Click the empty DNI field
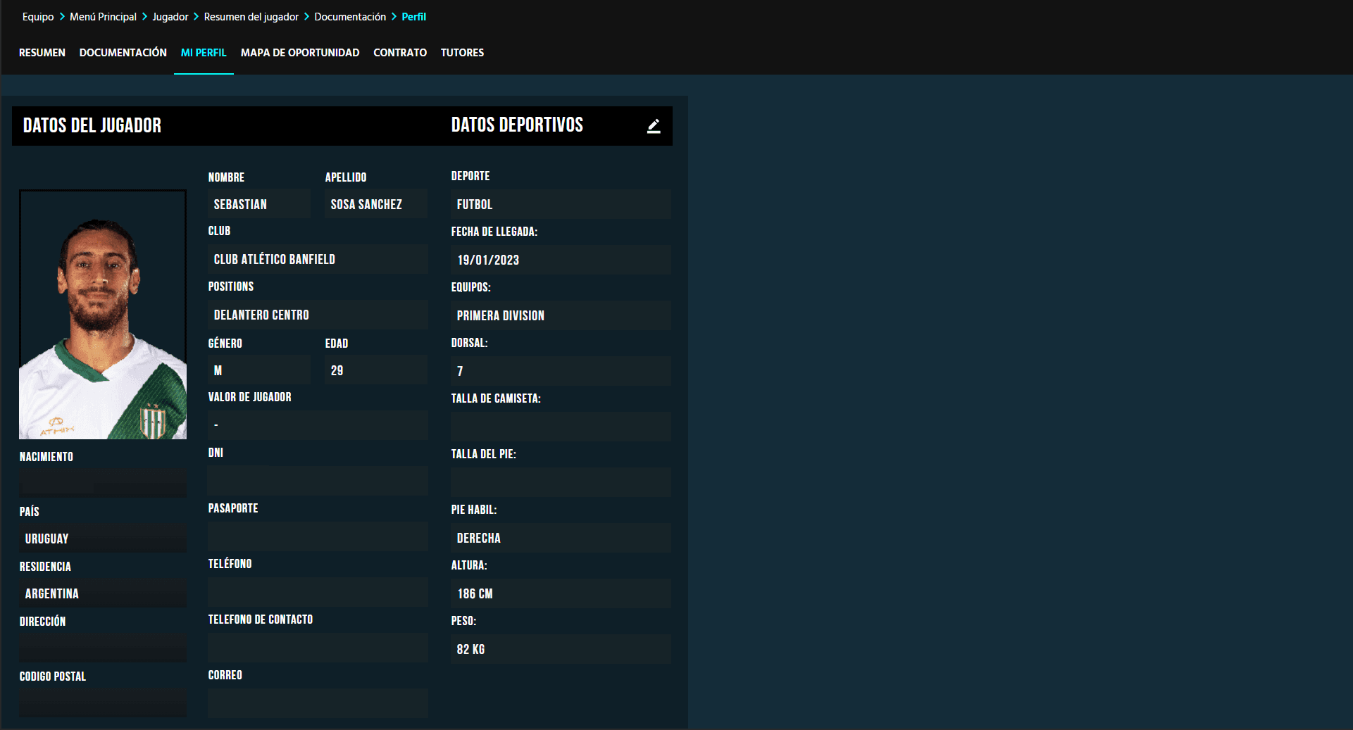 click(x=318, y=481)
